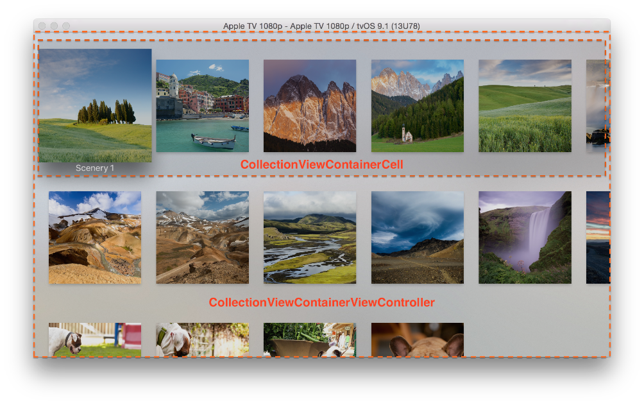Image resolution: width=644 pixels, height=405 pixels.
Task: Select the bulldog walking on grass thumbnail
Action: tap(95, 340)
